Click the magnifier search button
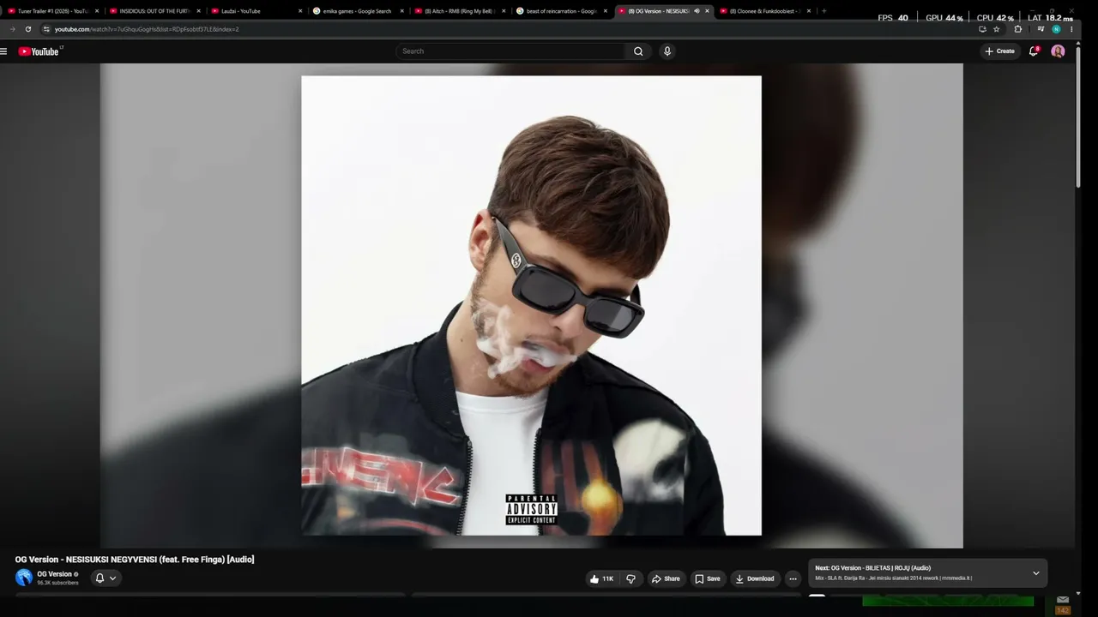This screenshot has height=617, width=1098. click(638, 51)
